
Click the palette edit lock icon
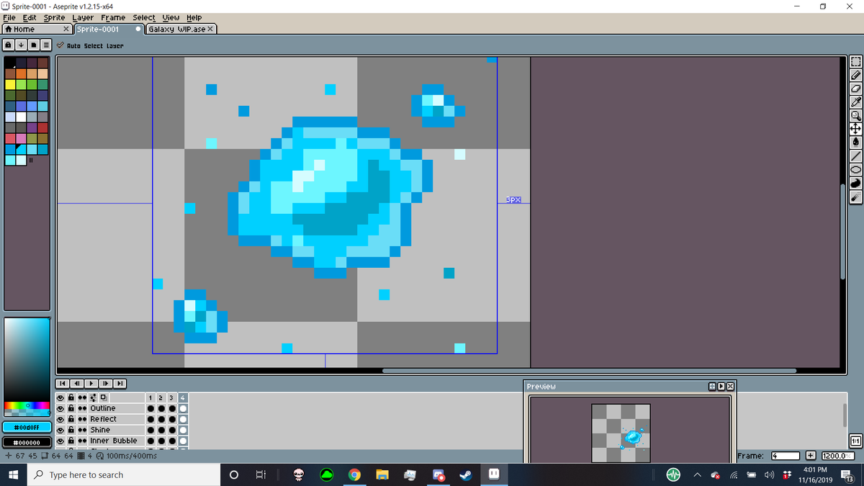[9, 45]
